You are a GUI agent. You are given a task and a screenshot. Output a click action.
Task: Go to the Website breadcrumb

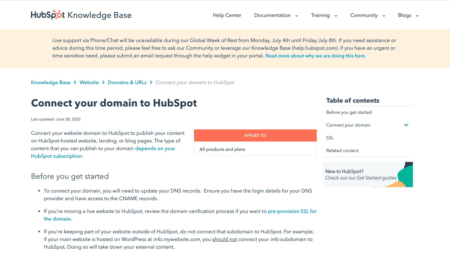tap(89, 83)
